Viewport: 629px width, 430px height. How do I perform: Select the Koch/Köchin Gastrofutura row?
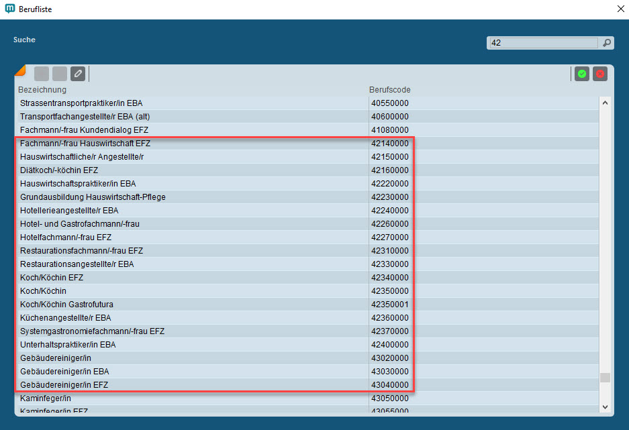pos(66,305)
